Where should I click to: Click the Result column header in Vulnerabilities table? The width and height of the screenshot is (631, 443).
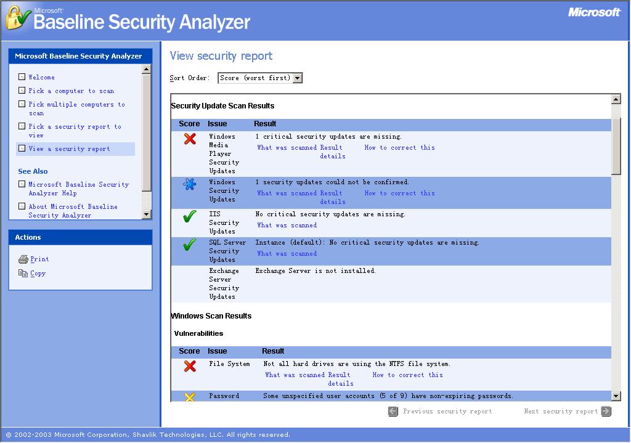273,351
